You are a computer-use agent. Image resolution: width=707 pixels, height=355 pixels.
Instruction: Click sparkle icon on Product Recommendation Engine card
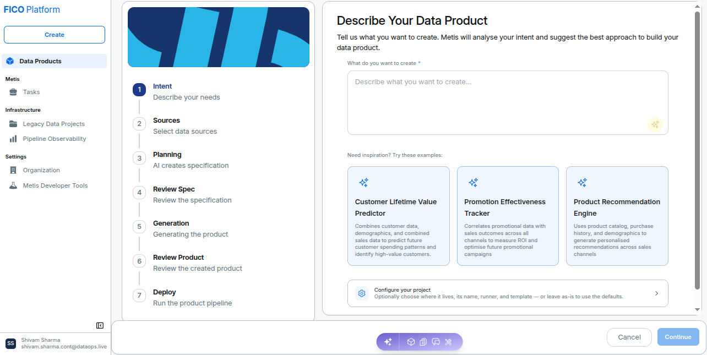[582, 182]
